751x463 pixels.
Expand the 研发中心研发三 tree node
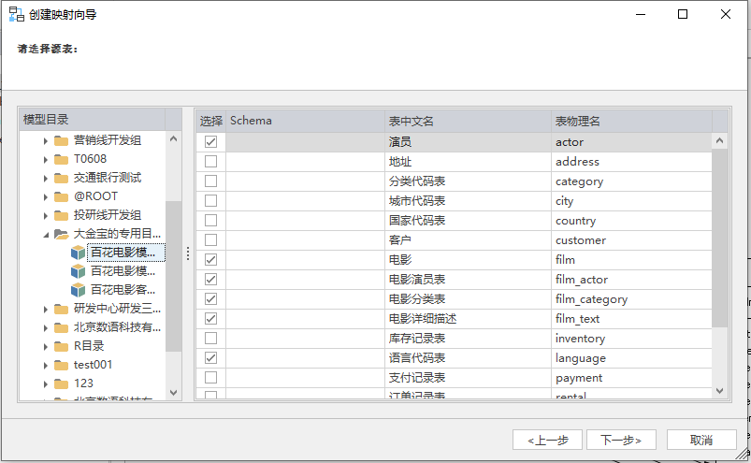coord(46,310)
